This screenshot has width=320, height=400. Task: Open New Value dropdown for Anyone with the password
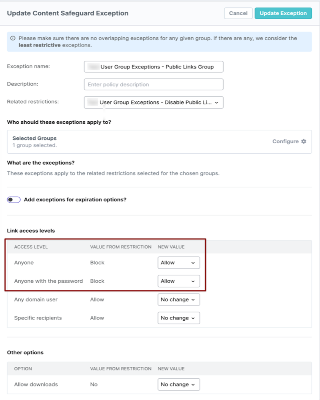[x=178, y=281]
